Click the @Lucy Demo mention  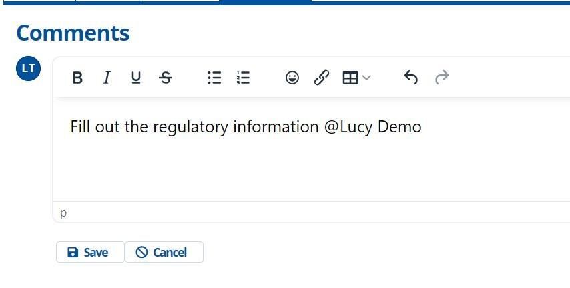coord(372,127)
